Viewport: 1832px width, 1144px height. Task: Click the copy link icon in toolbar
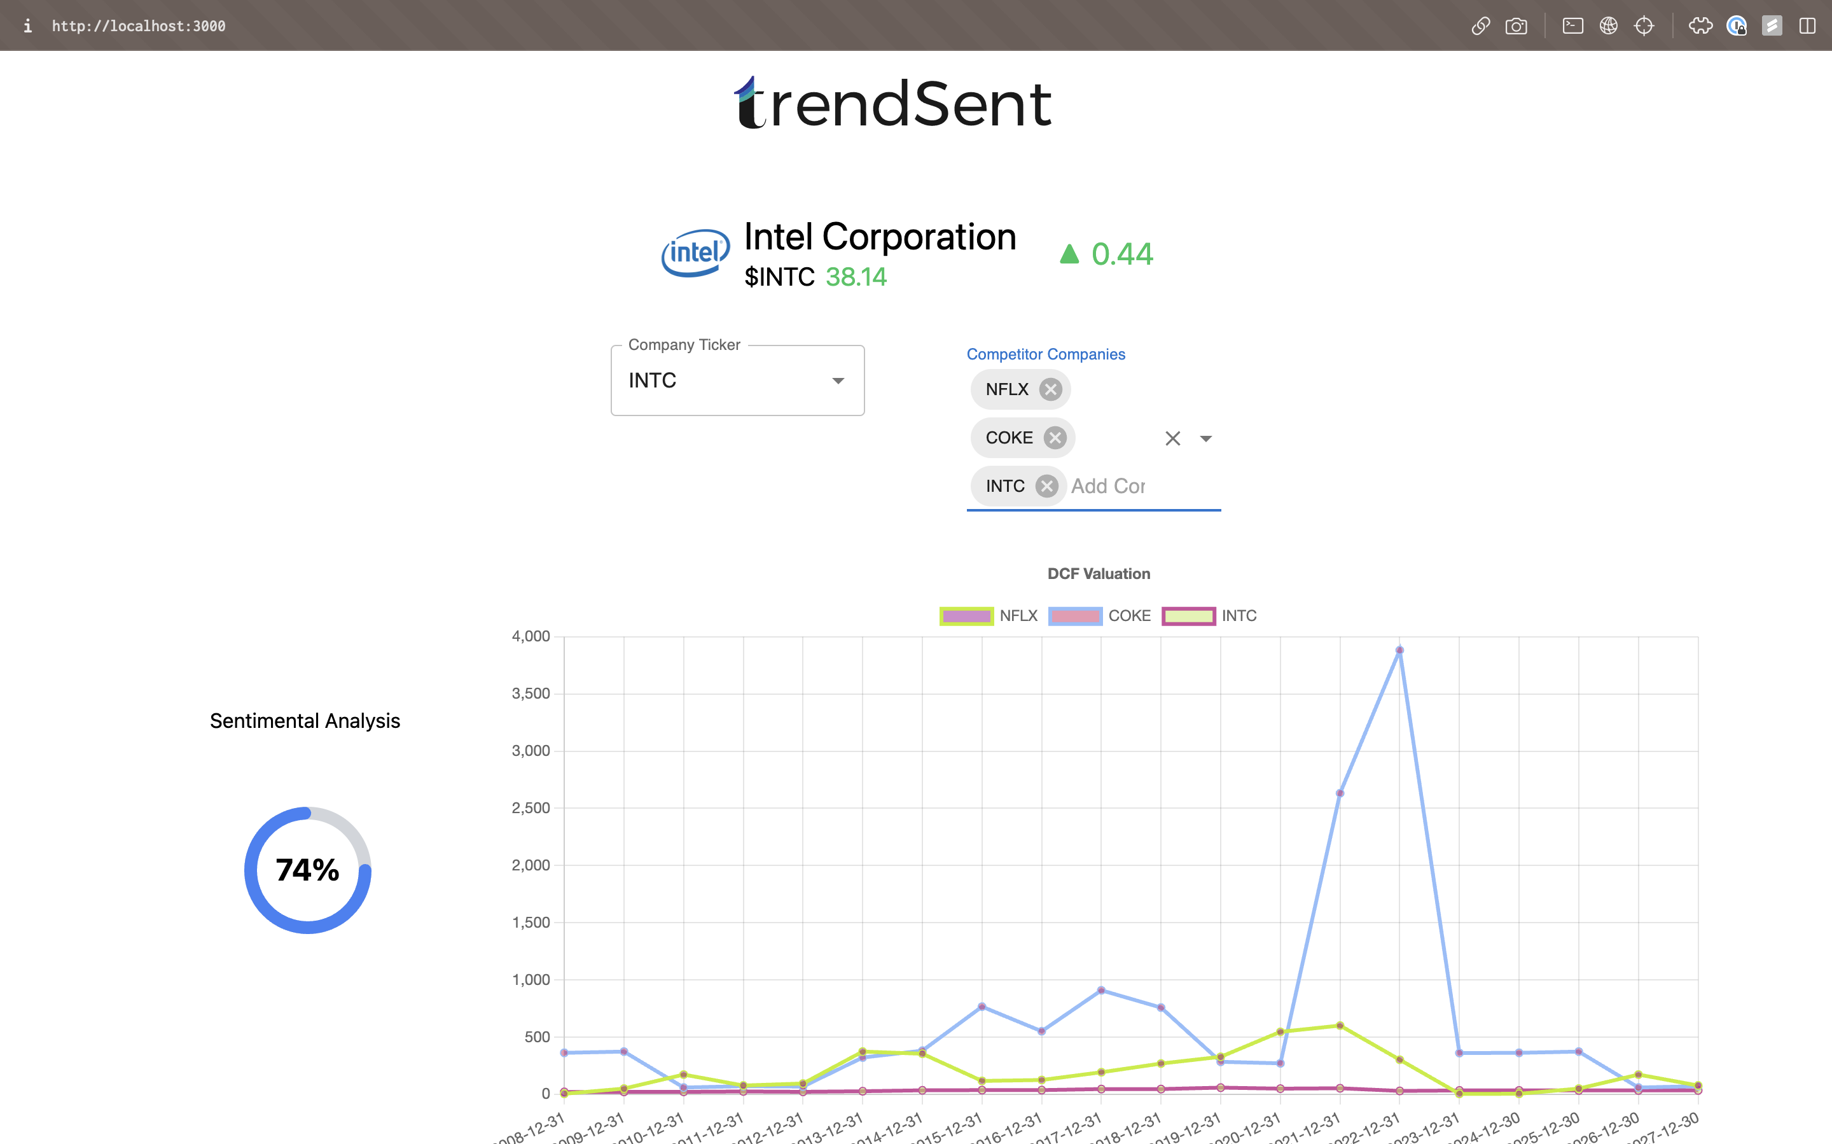coord(1480,25)
